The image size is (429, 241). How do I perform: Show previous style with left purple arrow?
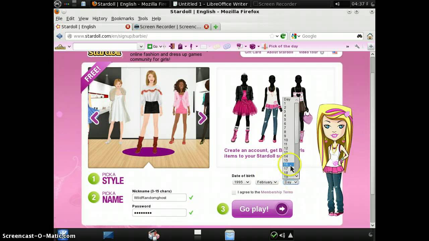click(95, 118)
